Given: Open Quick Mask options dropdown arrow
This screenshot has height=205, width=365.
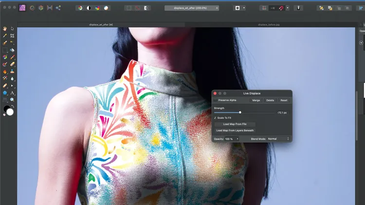Looking at the screenshot, I should (244, 8).
